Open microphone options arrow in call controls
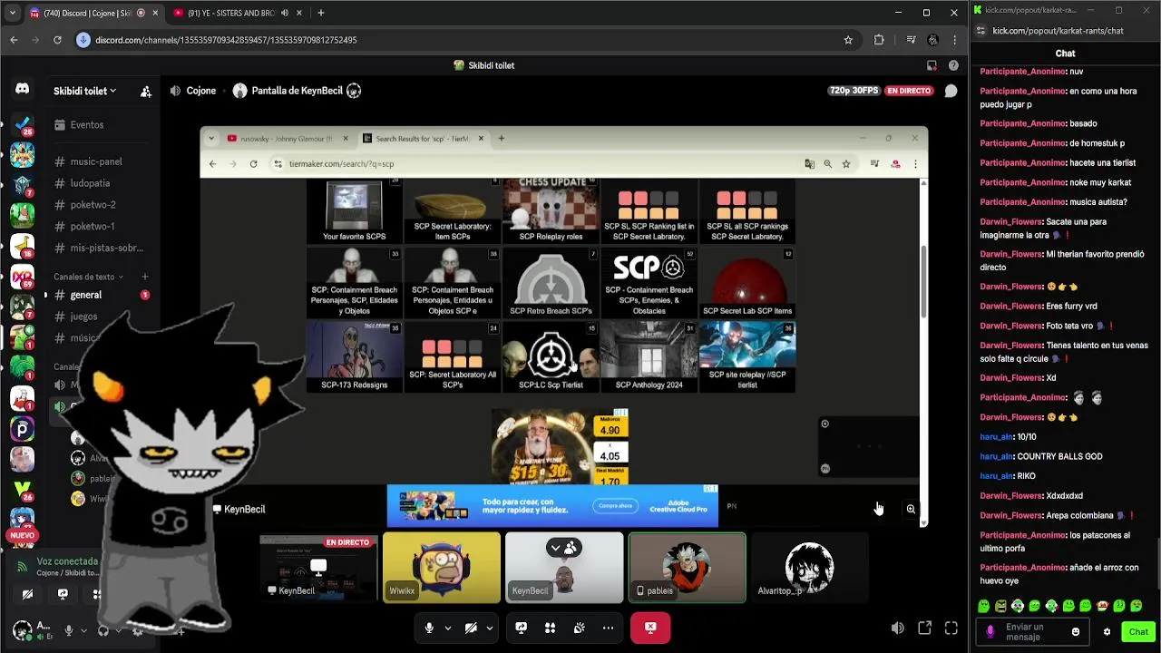 pos(447,628)
